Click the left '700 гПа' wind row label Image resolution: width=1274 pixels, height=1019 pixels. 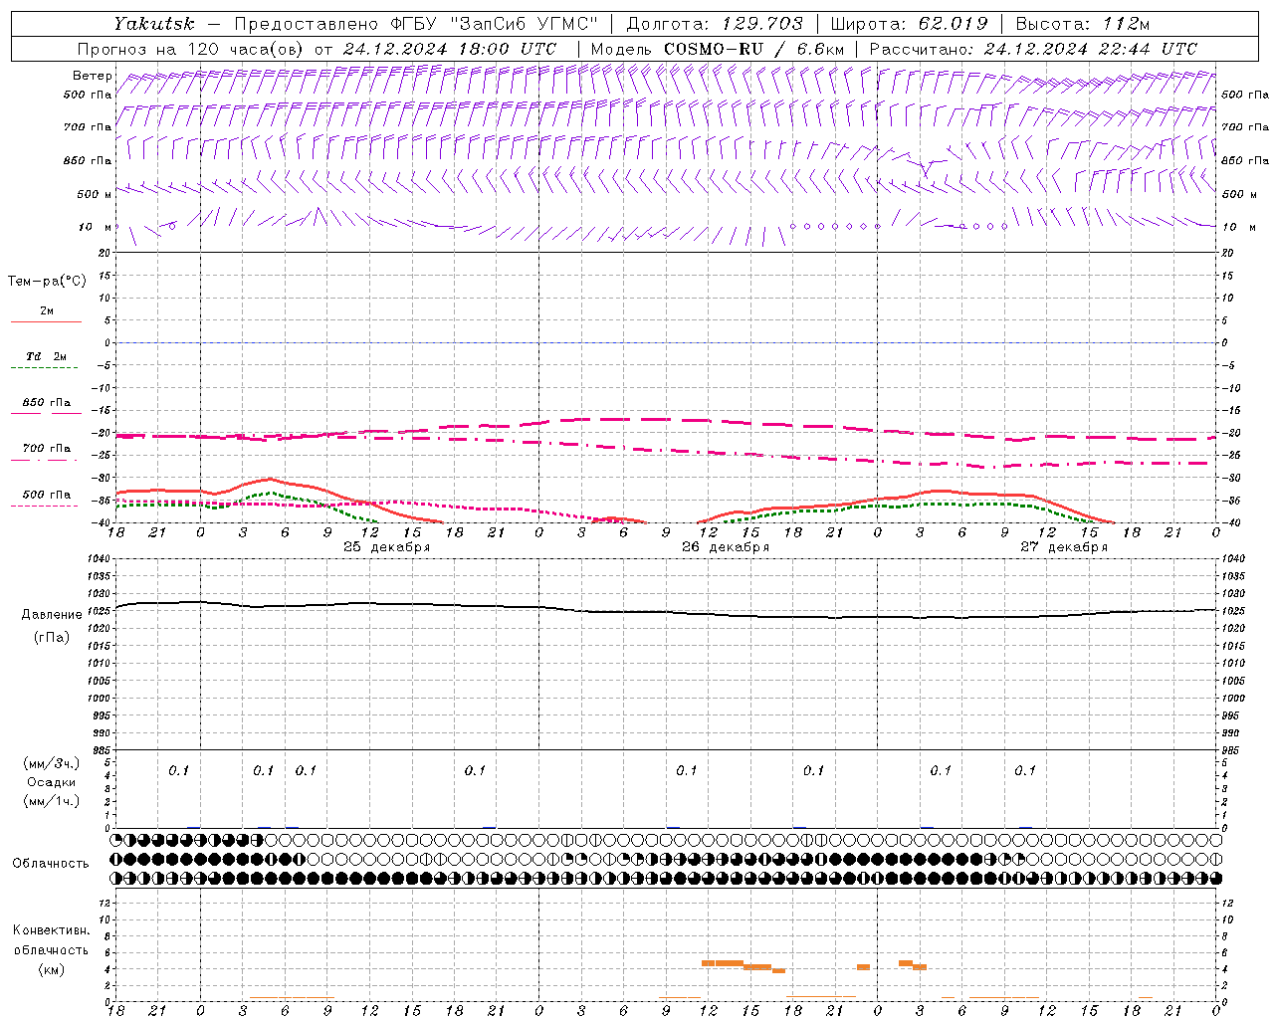88,127
